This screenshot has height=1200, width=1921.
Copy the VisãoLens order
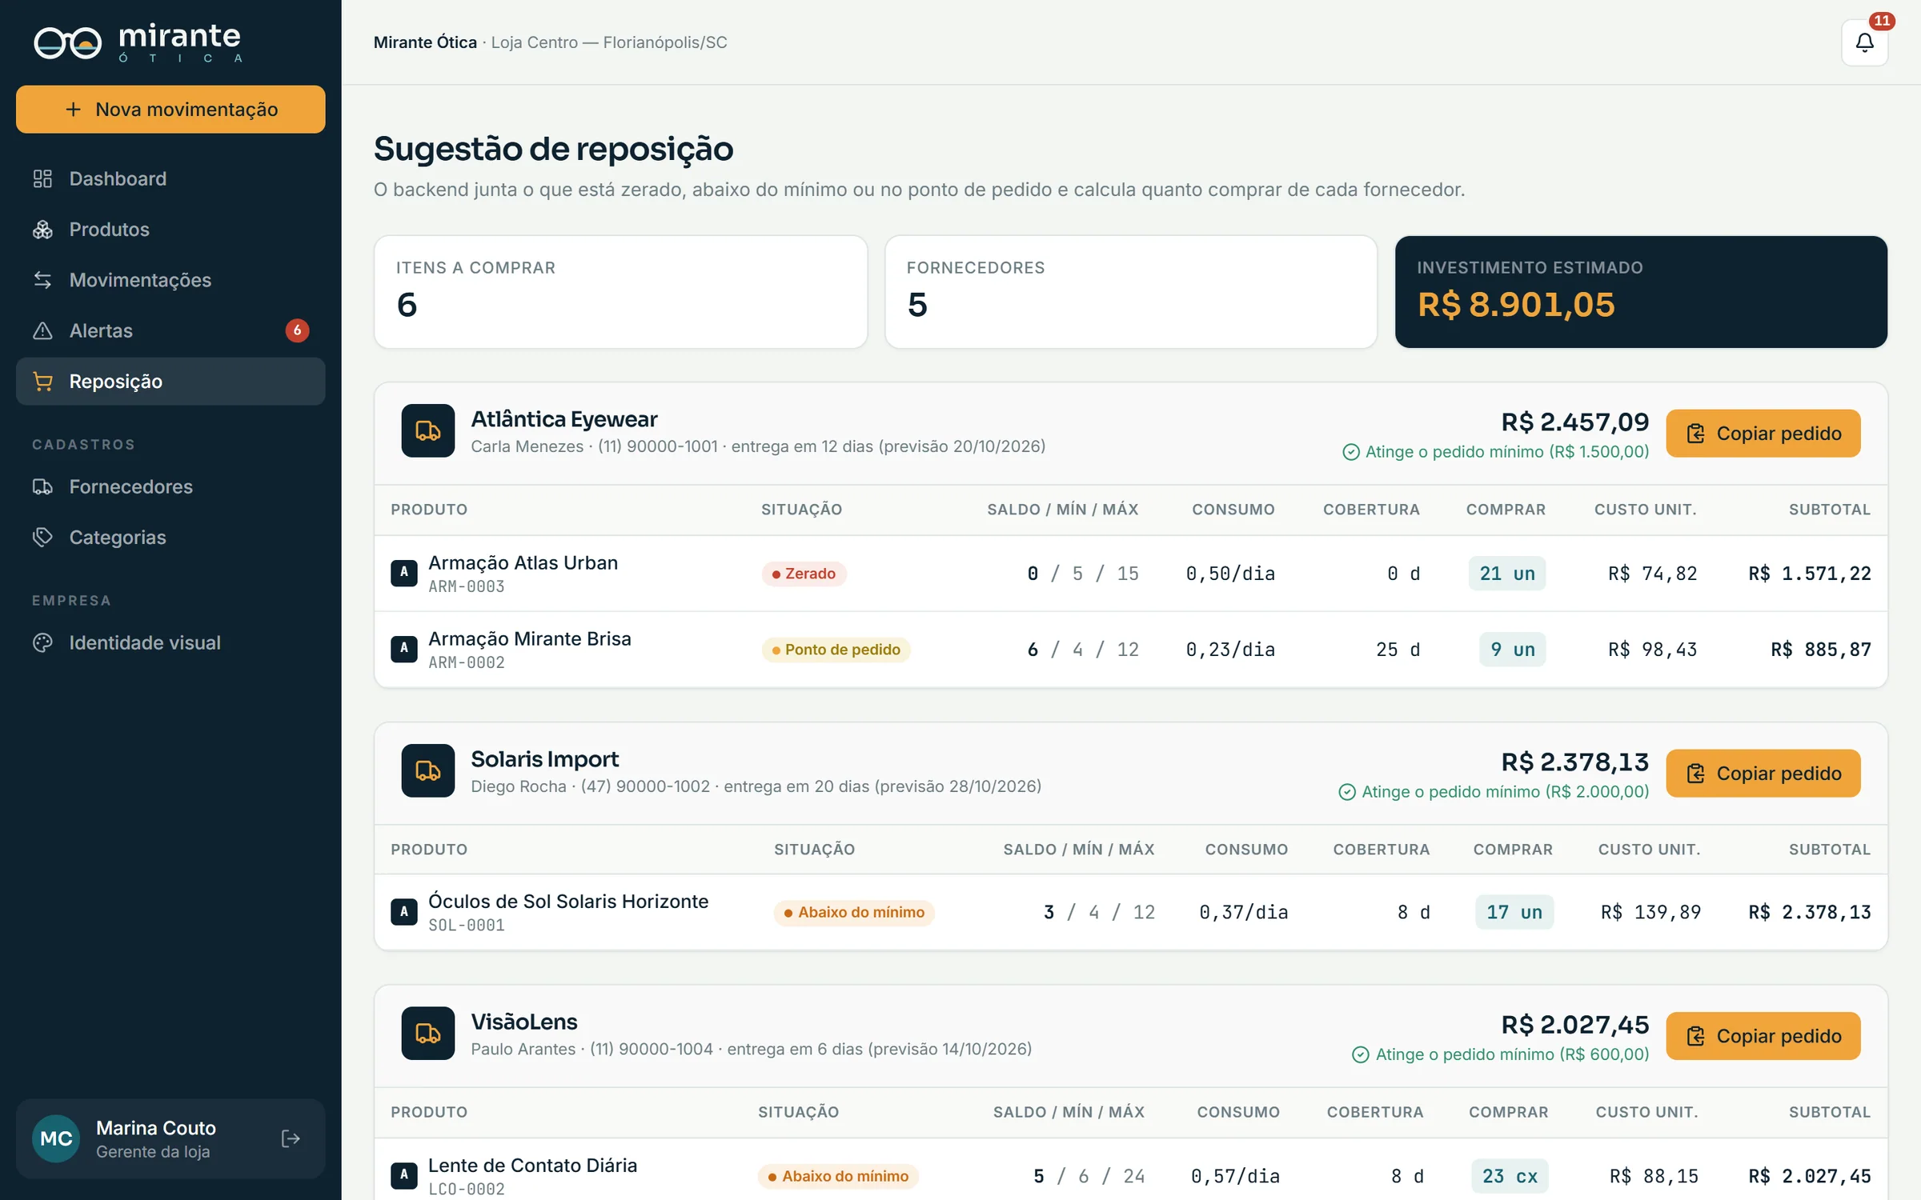pyautogui.click(x=1763, y=1036)
